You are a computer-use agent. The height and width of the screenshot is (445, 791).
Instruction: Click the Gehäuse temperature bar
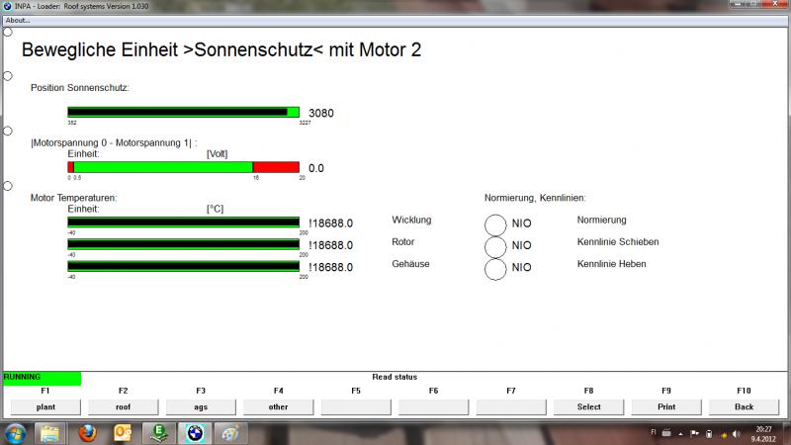(184, 266)
